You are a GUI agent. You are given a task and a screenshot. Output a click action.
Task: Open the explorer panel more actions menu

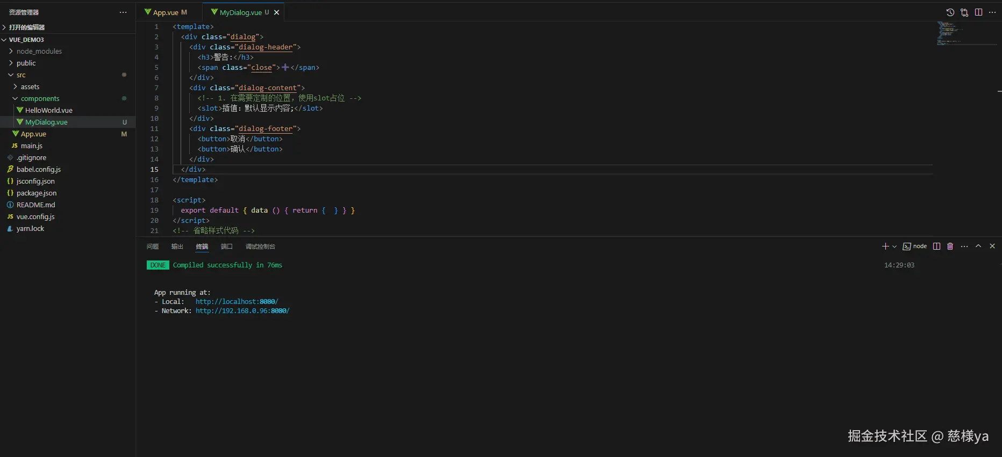123,12
